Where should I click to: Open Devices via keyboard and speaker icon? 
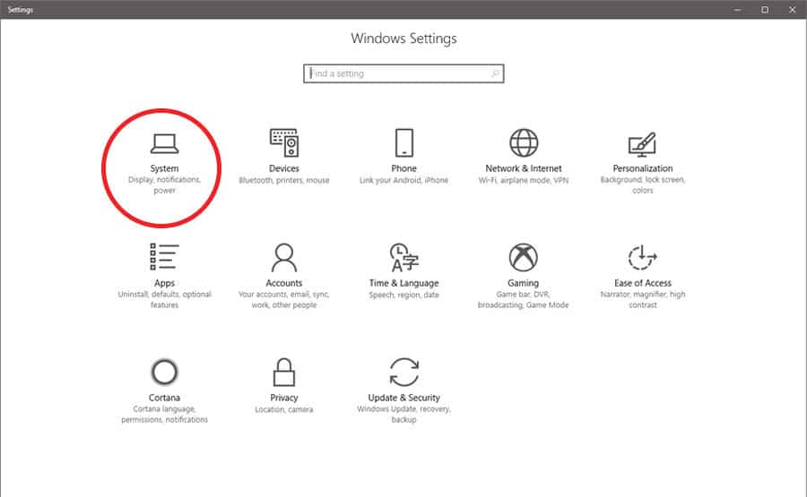coord(283,143)
